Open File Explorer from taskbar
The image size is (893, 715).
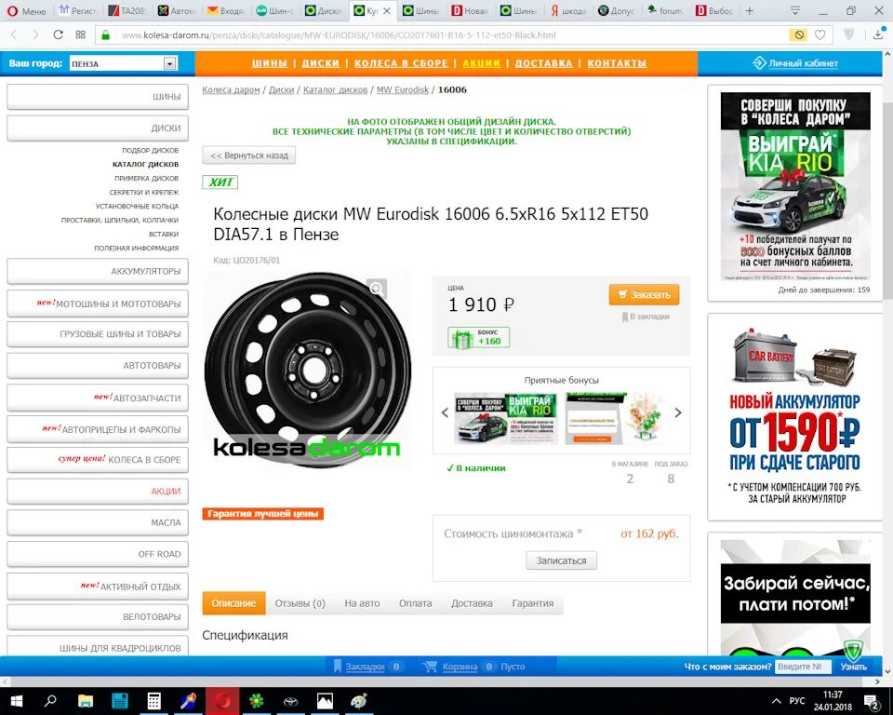pyautogui.click(x=86, y=701)
